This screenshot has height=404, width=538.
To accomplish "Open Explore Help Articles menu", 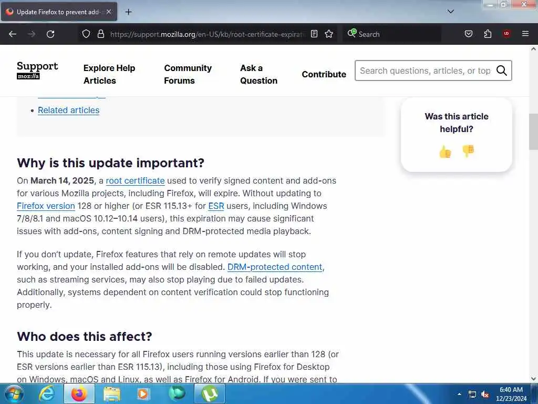I will pos(109,74).
